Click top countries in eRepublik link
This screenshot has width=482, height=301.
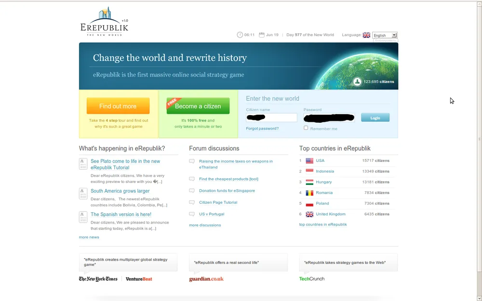(x=323, y=224)
